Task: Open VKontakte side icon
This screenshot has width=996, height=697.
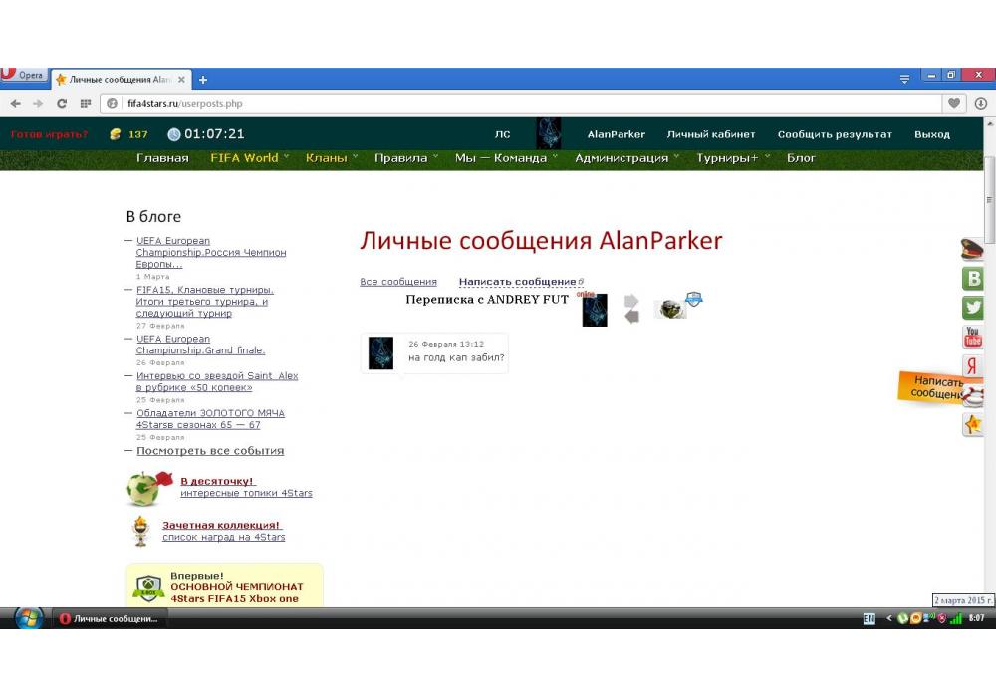Action: [x=972, y=278]
